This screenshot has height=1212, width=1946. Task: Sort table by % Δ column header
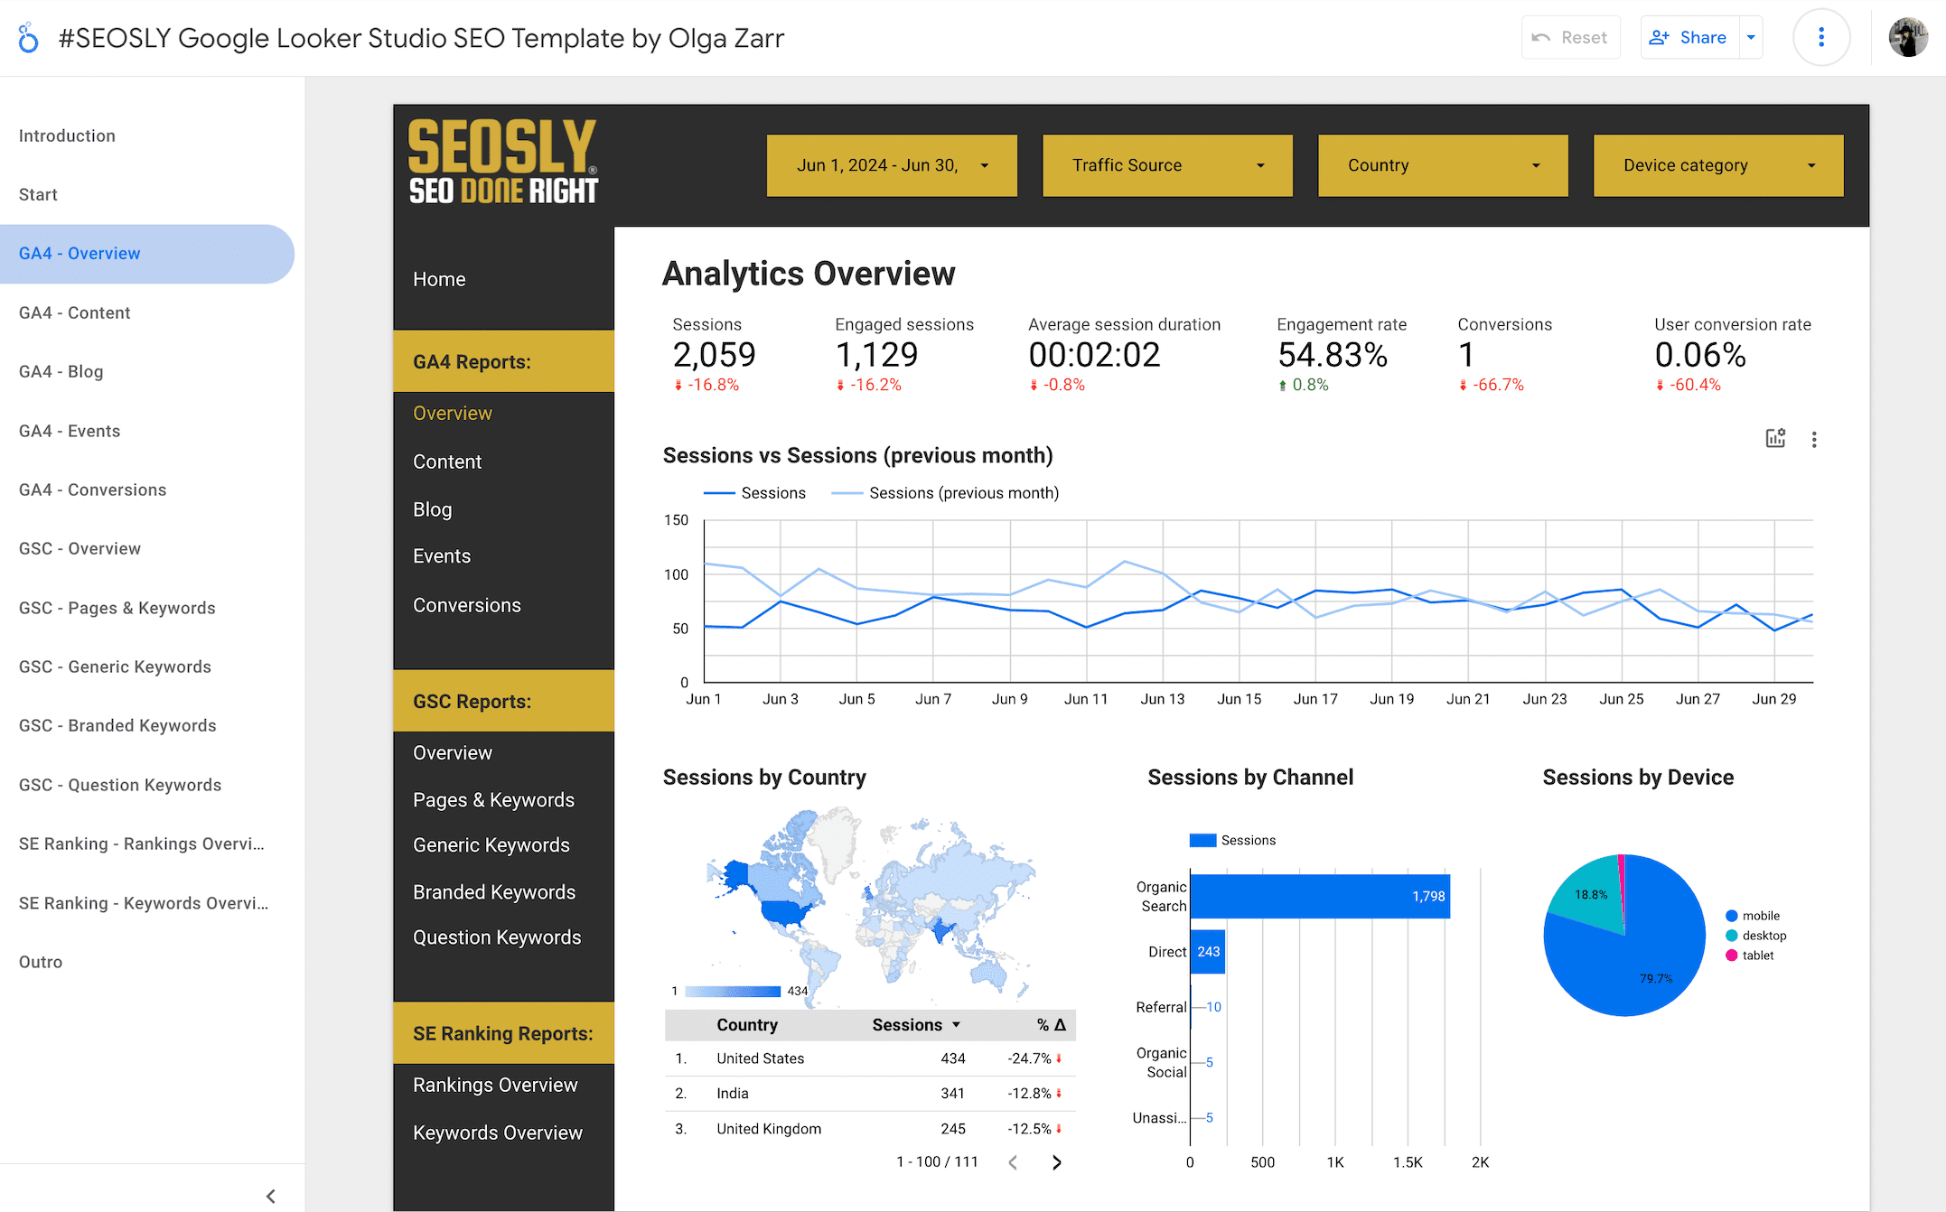[x=1051, y=1025]
